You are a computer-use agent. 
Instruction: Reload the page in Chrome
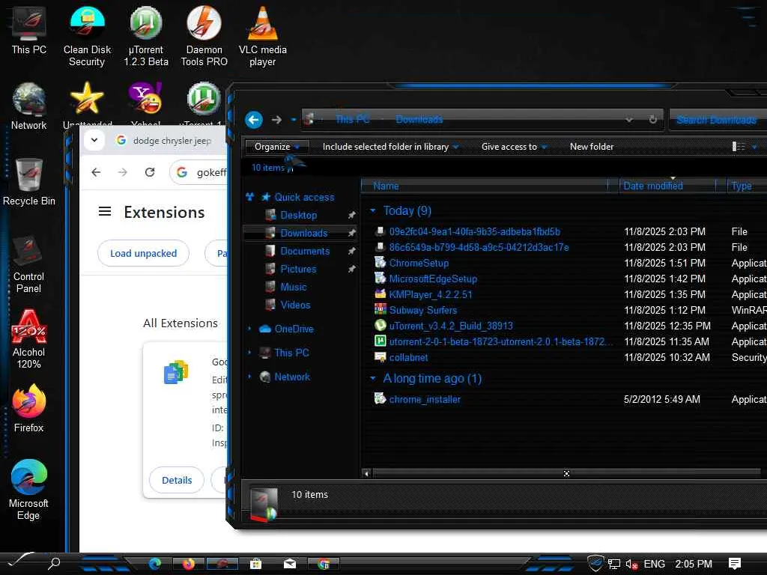(150, 172)
